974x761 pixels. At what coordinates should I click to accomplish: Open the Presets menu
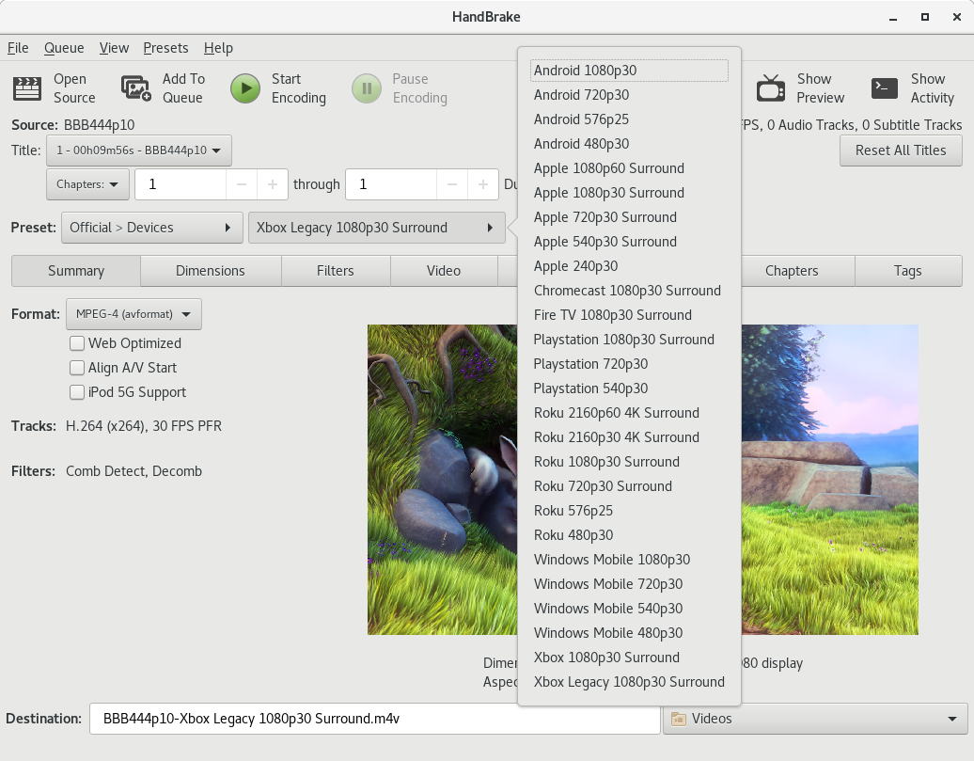(165, 48)
